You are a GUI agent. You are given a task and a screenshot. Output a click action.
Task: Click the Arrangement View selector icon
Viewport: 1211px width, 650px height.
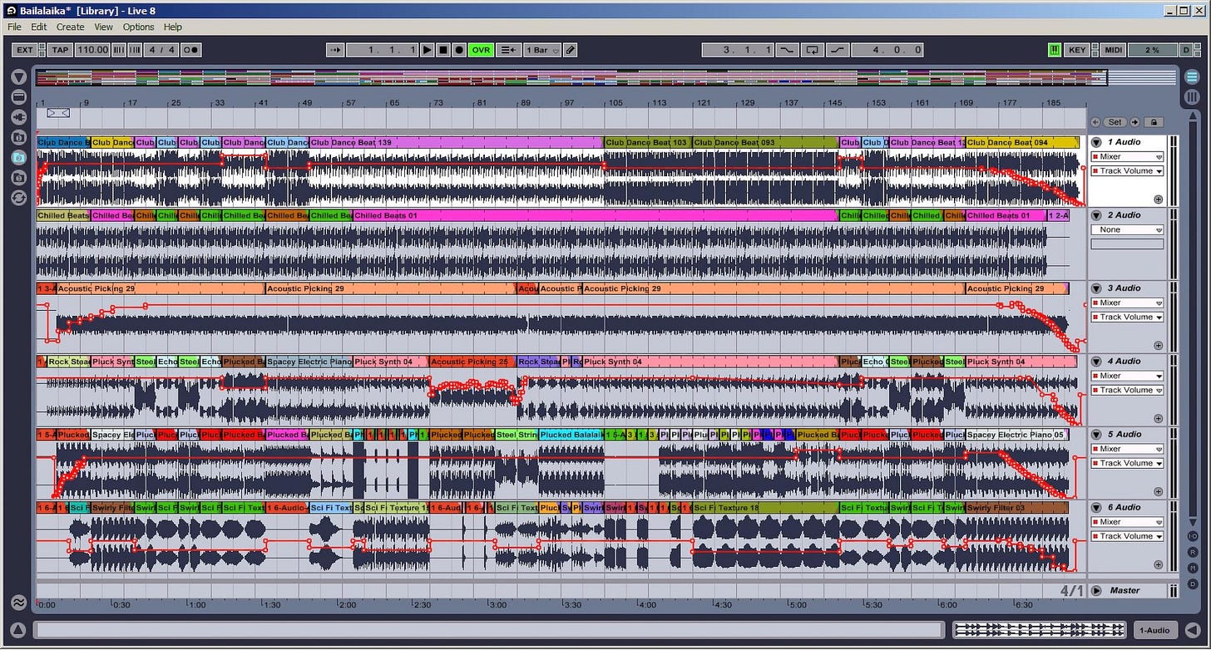(1192, 77)
